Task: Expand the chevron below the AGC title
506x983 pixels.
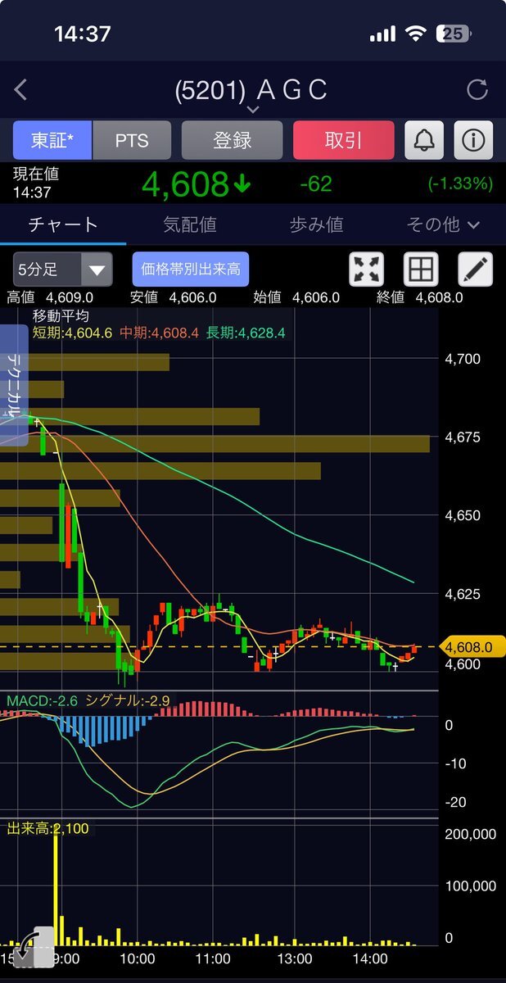Action: pyautogui.click(x=252, y=110)
